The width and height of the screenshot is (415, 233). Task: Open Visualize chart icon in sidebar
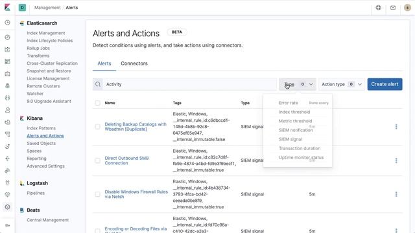(7, 49)
